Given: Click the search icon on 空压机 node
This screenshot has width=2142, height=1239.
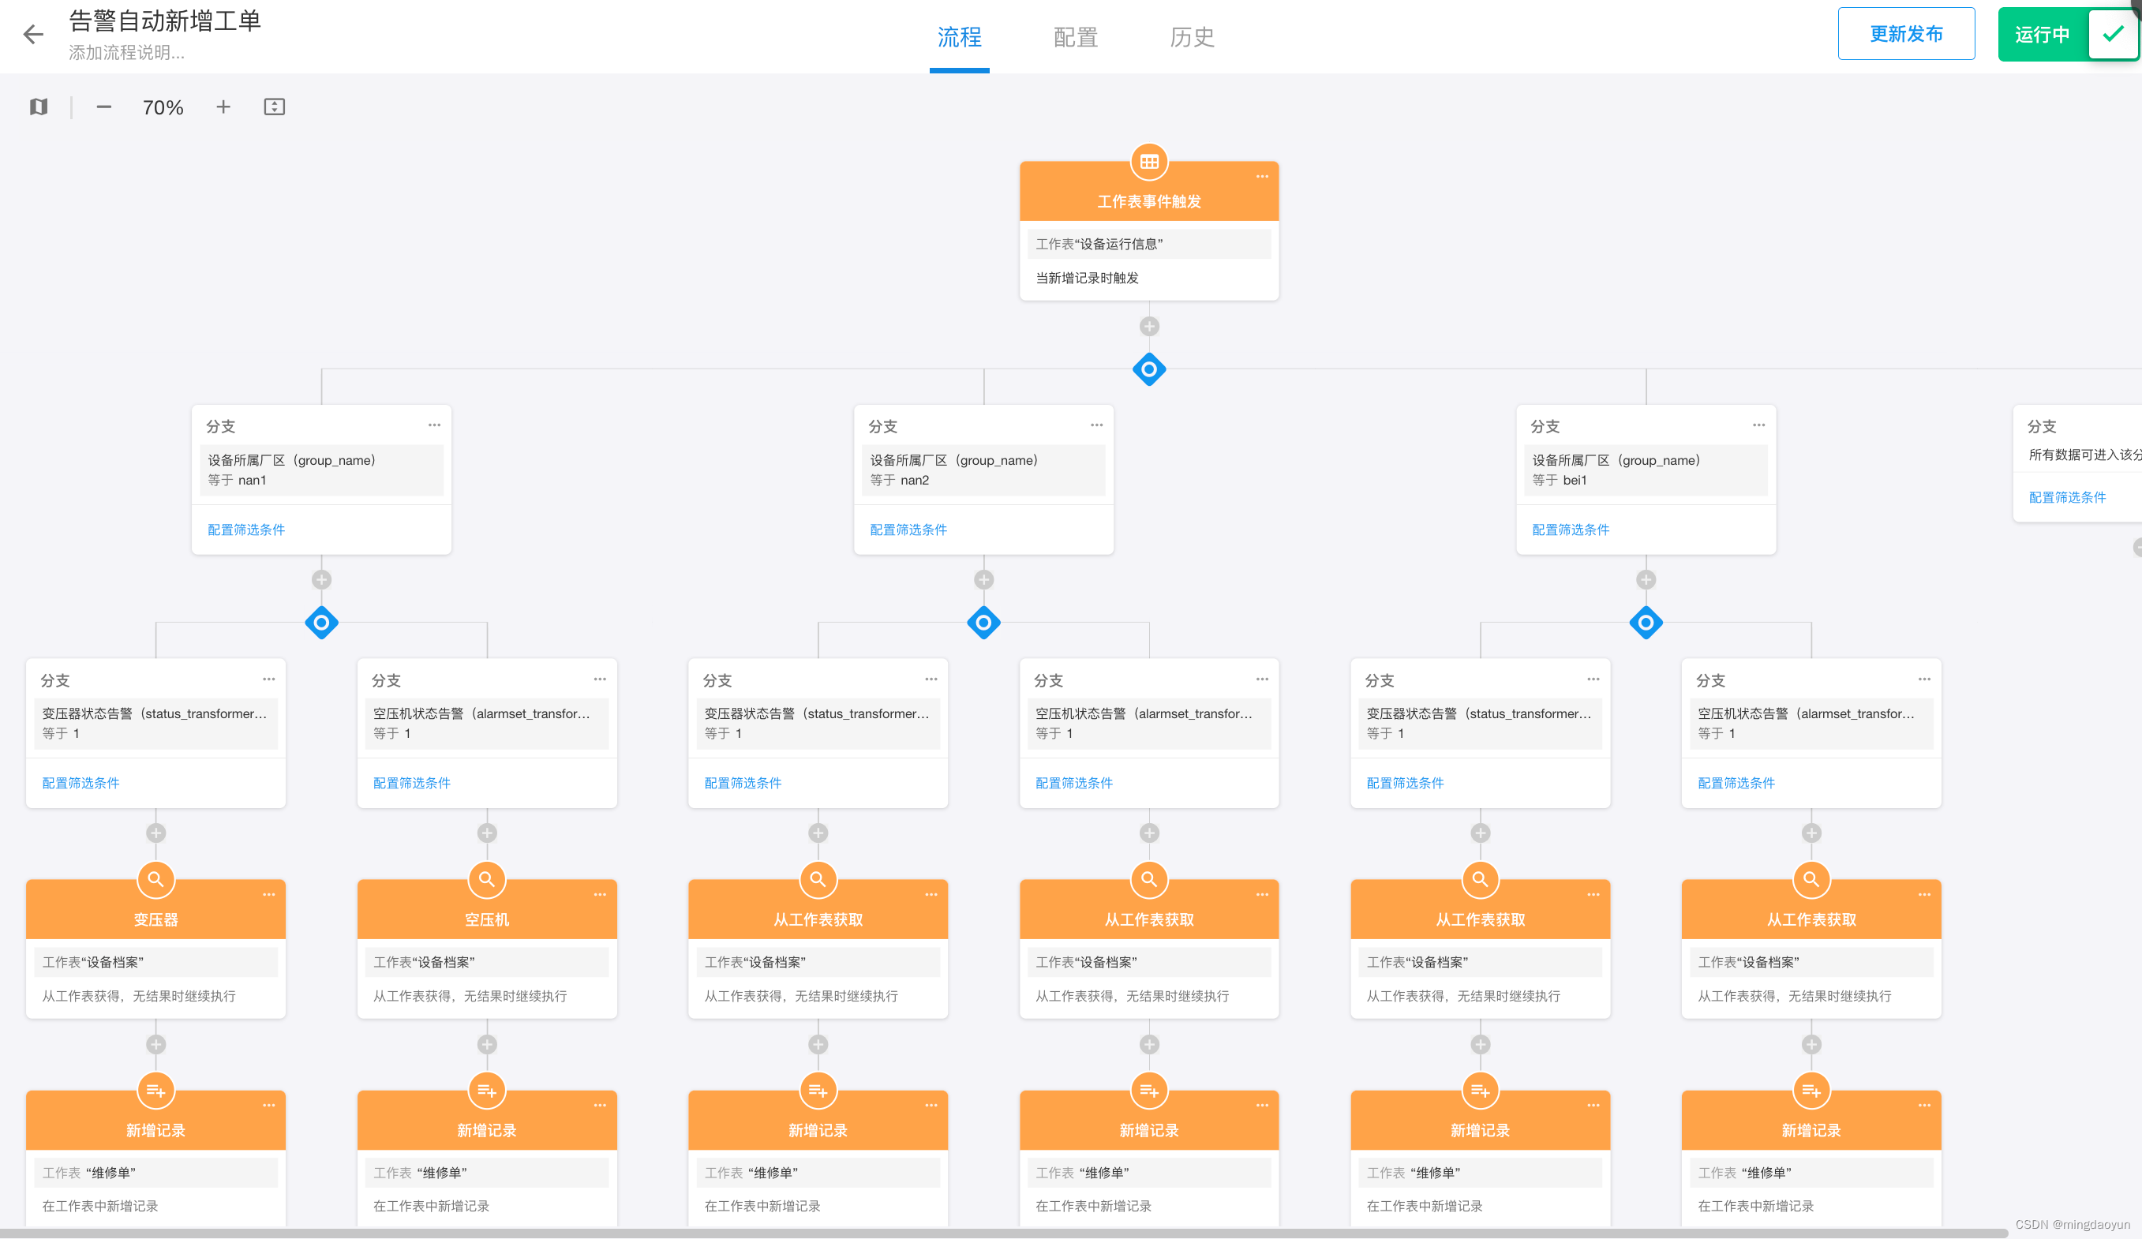Looking at the screenshot, I should click(487, 880).
